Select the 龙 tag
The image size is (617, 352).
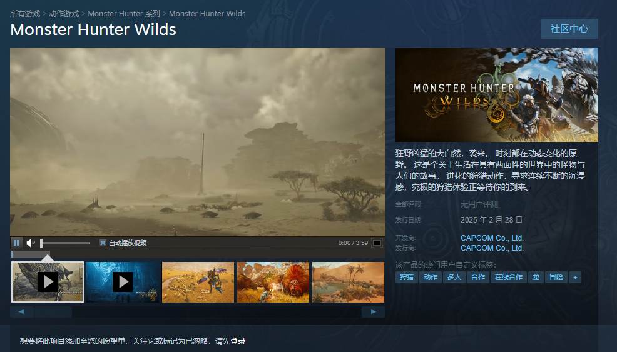pyautogui.click(x=536, y=277)
